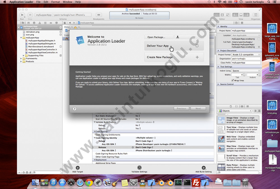Expand the Products folder
Viewport: 280px width, 189px height.
click(21, 61)
